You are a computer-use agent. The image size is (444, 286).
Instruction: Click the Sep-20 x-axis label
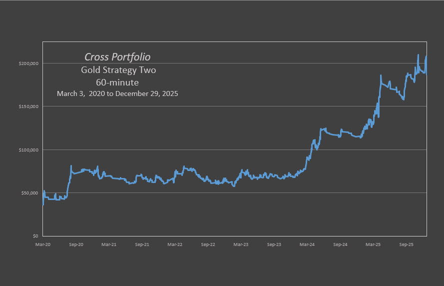[x=76, y=245]
